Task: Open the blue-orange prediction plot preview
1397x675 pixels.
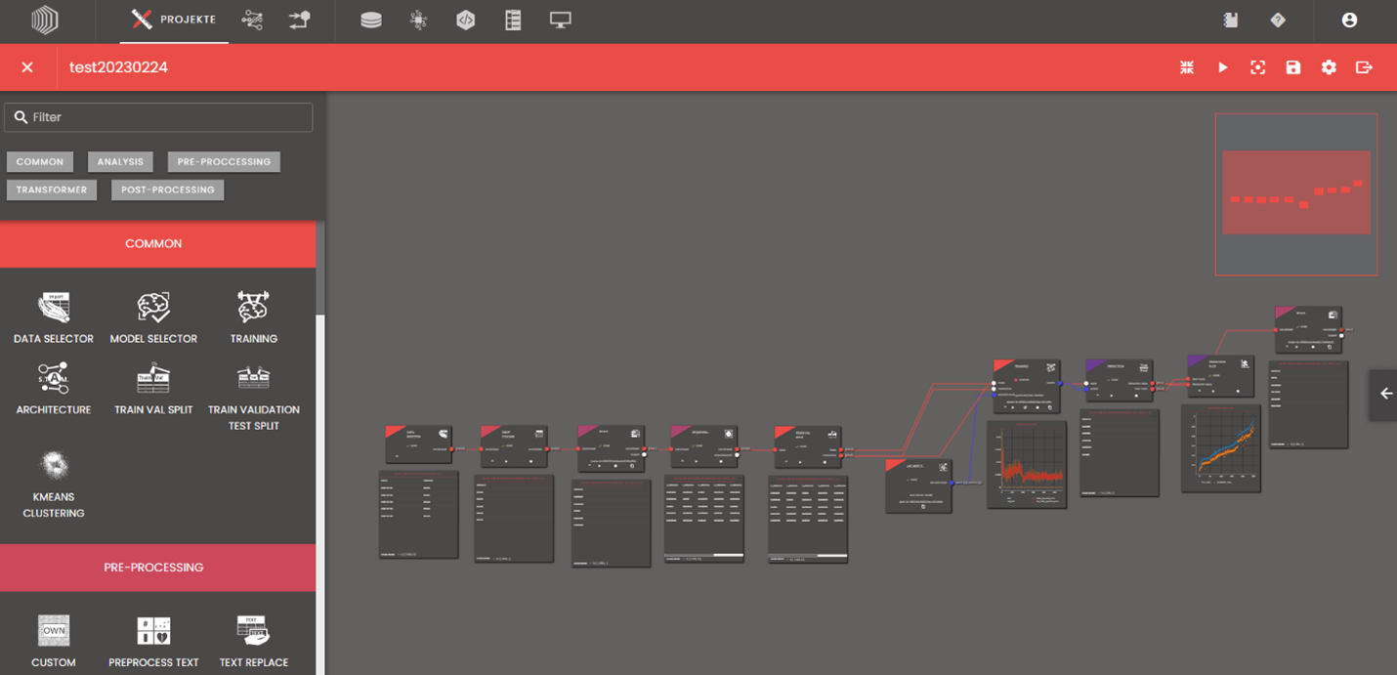Action: [x=1220, y=447]
